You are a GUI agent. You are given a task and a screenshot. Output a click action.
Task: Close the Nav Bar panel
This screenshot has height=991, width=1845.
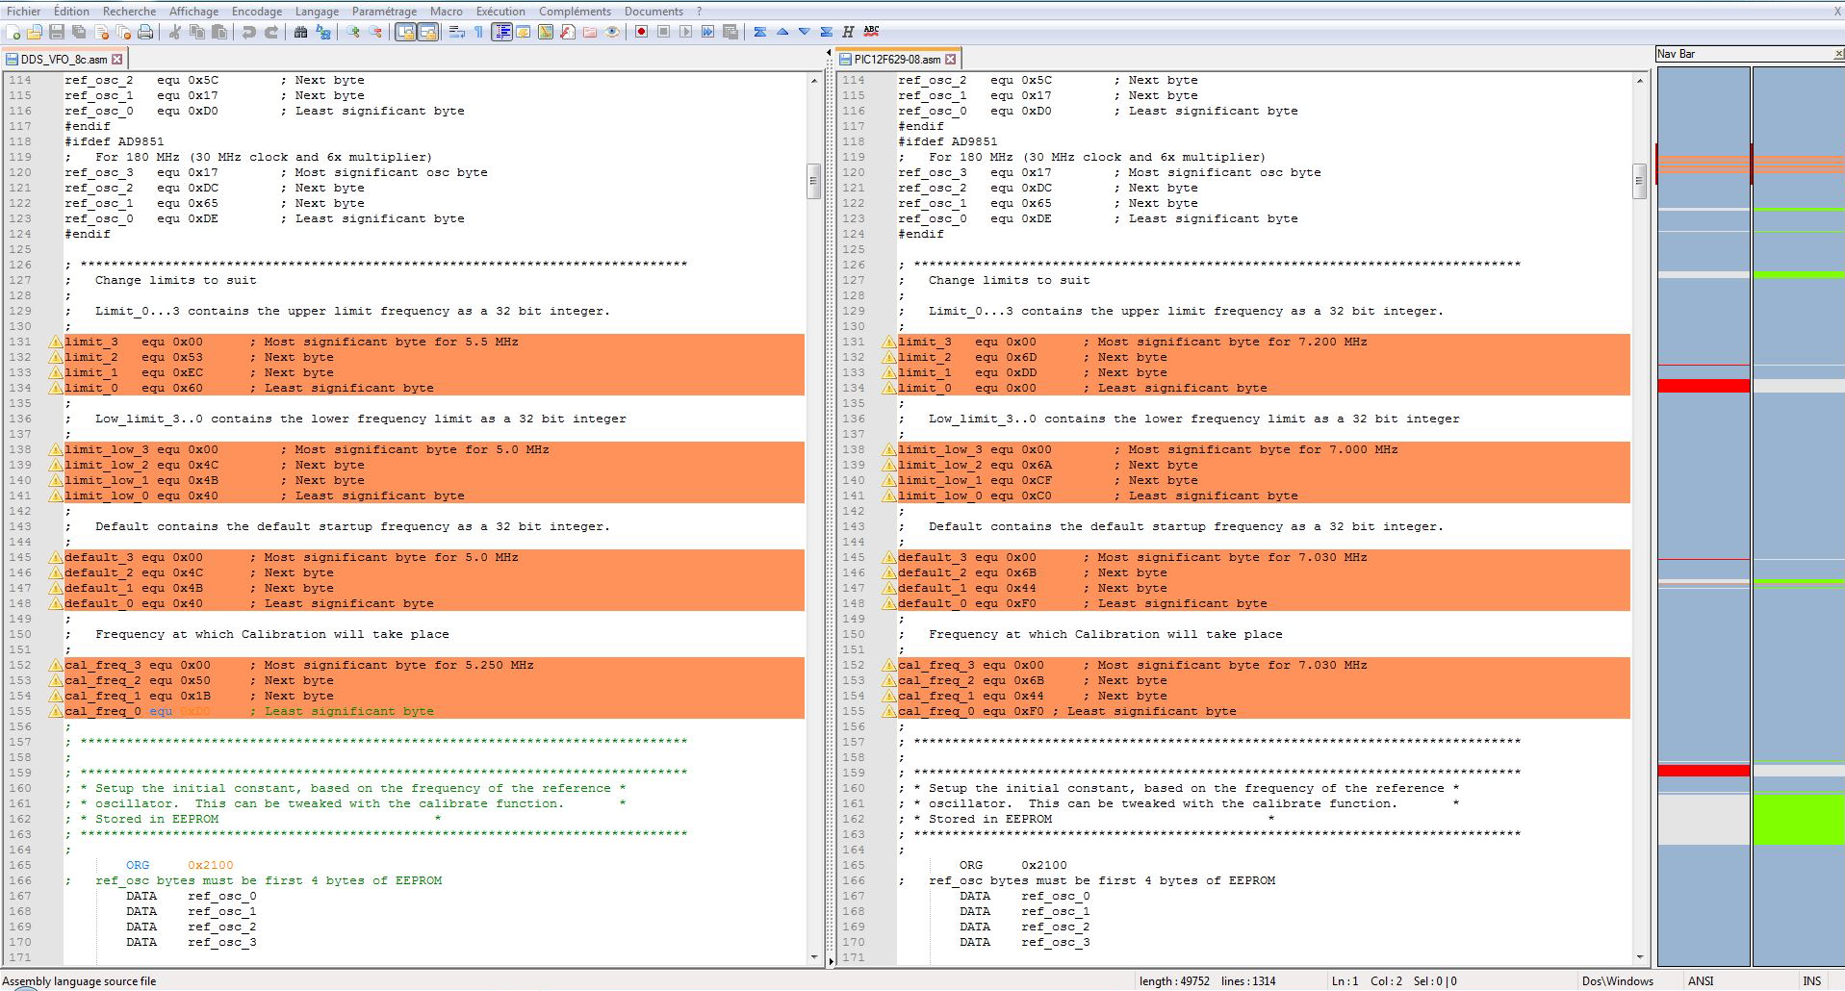click(x=1836, y=53)
